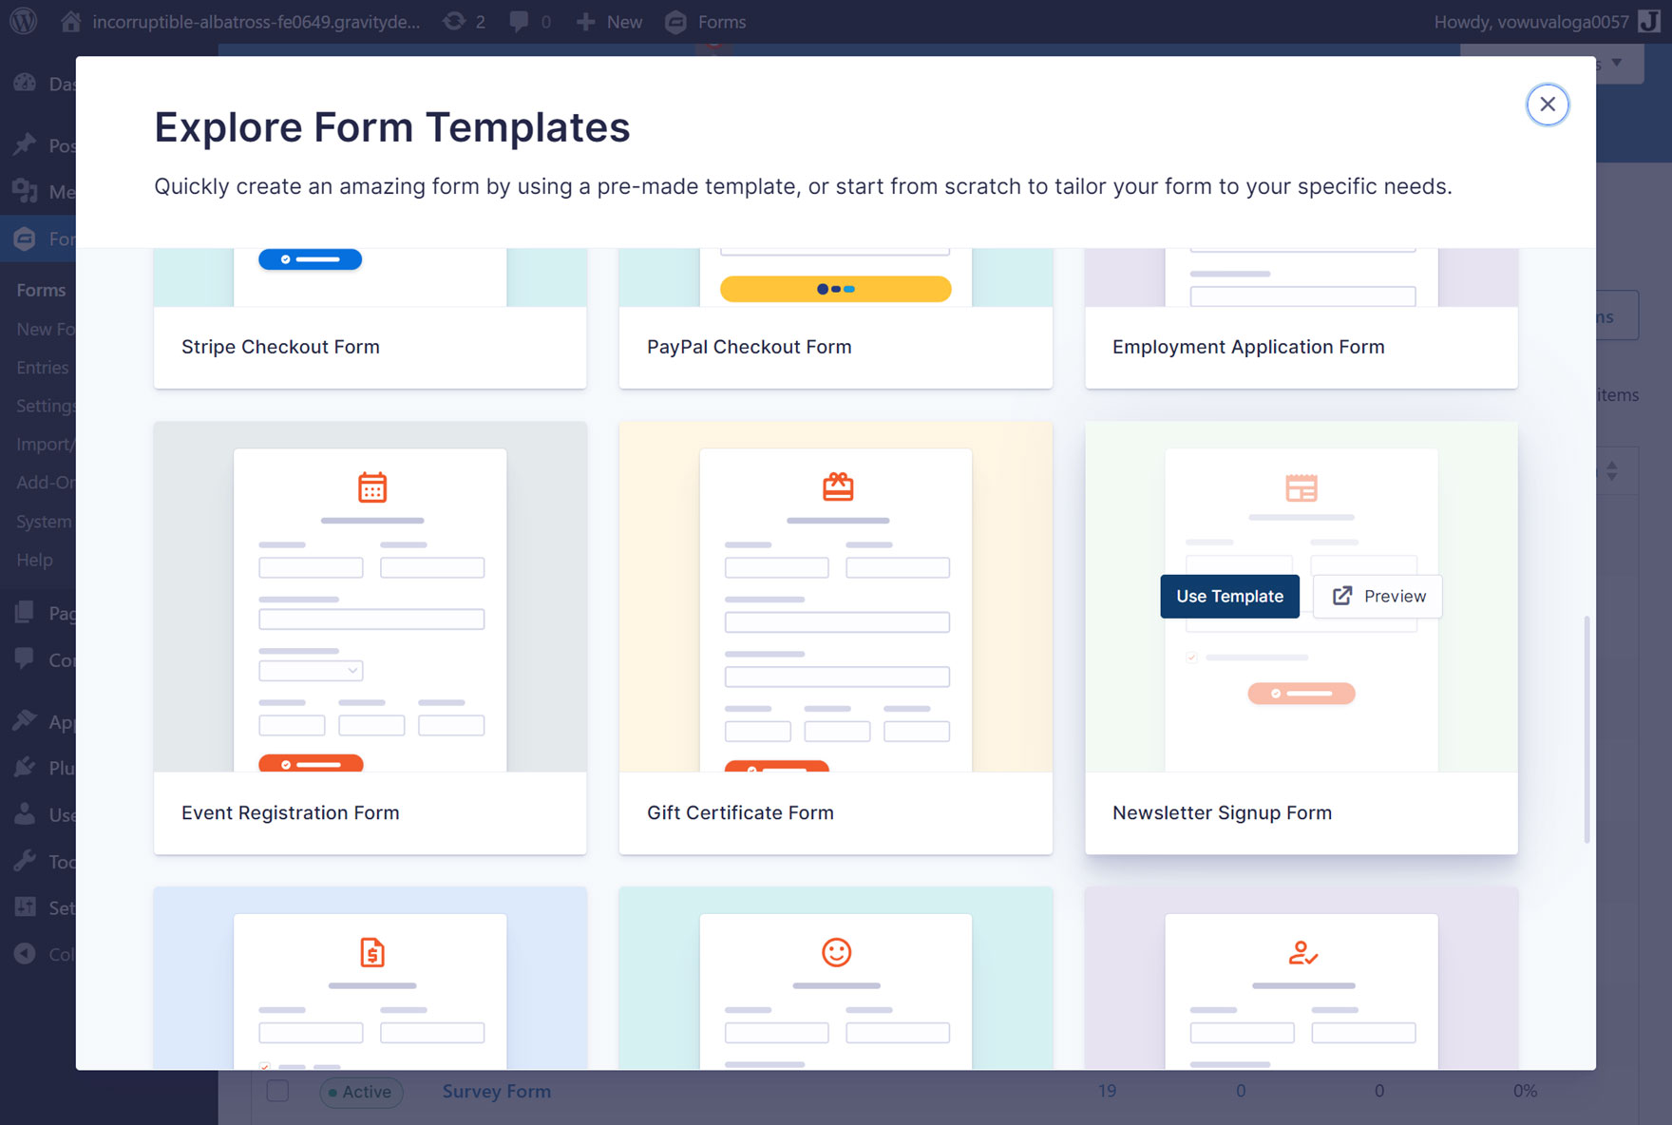
Task: Click the Pages icon in sidebar
Action: click(x=25, y=613)
